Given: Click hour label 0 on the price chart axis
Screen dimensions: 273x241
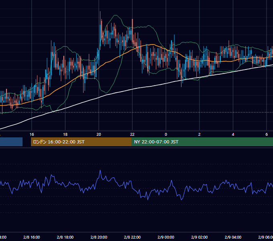Looking at the screenshot, I should [166, 135].
